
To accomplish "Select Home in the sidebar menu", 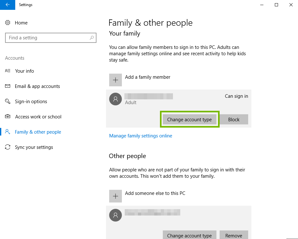I will click(x=21, y=23).
